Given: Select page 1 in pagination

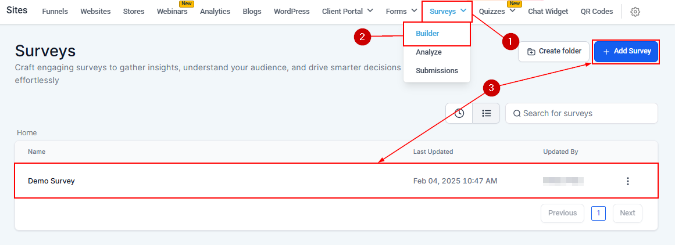Looking at the screenshot, I should 598,213.
